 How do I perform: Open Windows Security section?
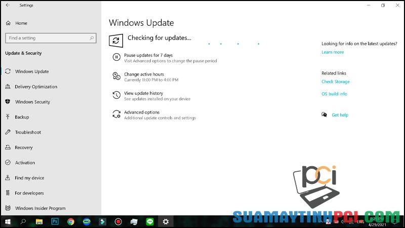[32, 102]
